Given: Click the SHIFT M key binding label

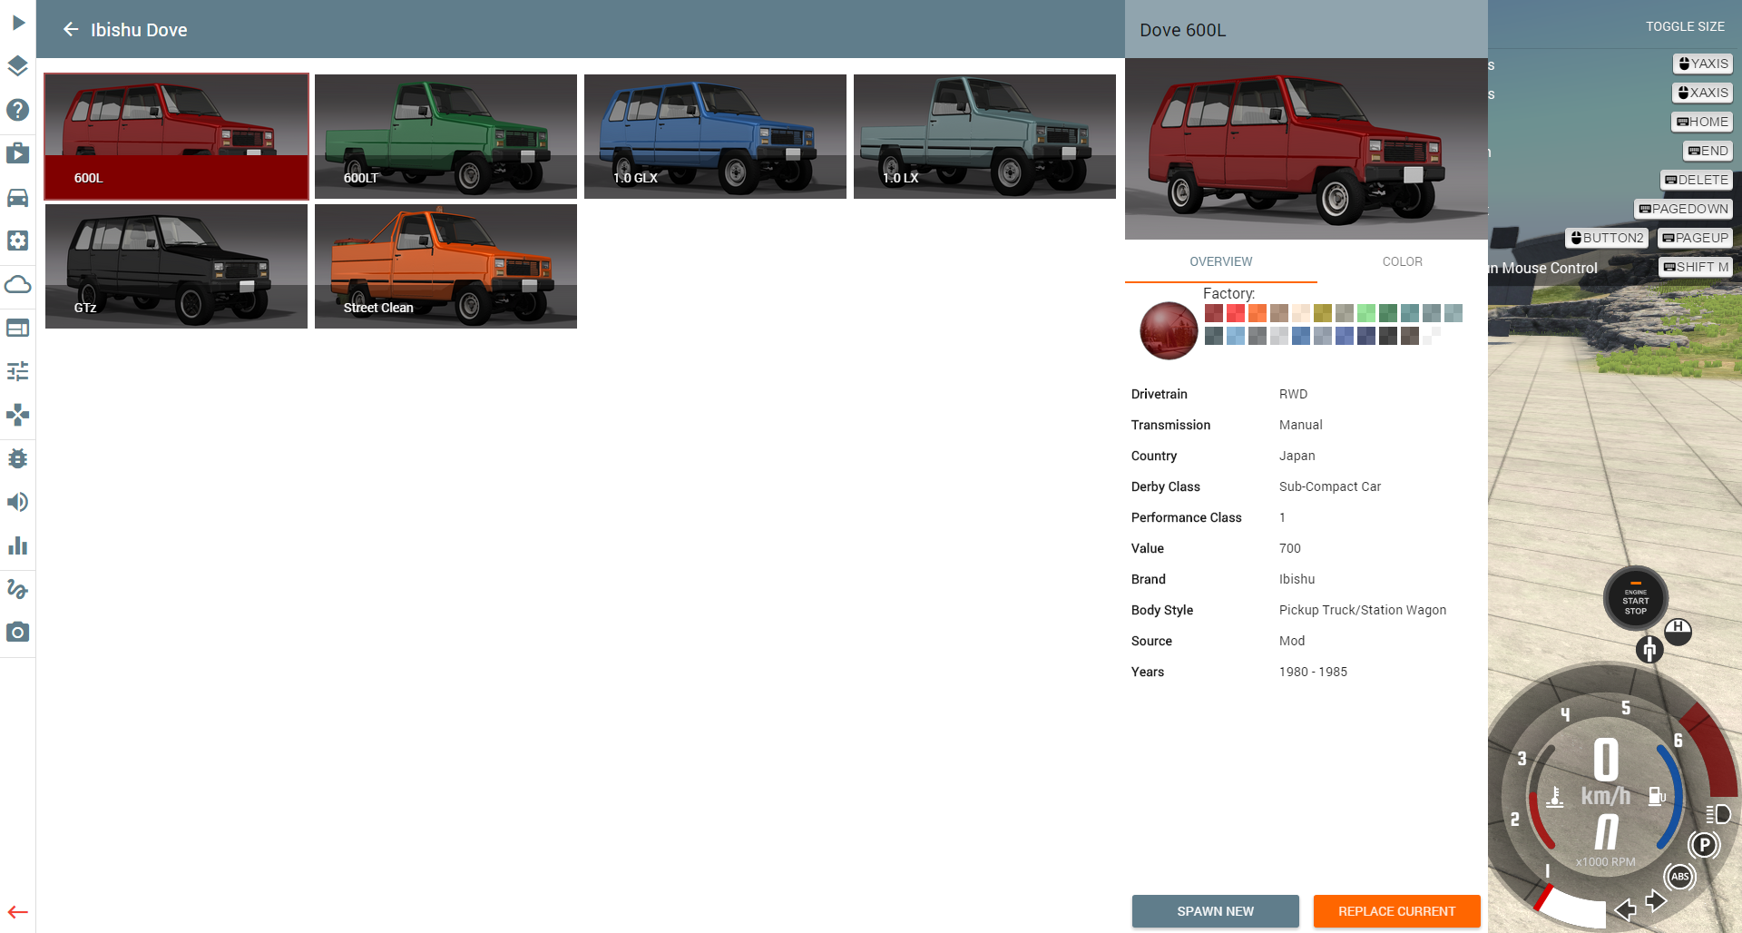Looking at the screenshot, I should tap(1696, 267).
